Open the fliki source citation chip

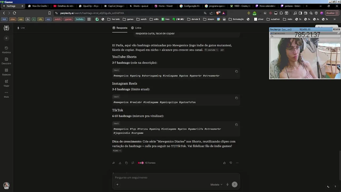pyautogui.click(x=117, y=151)
